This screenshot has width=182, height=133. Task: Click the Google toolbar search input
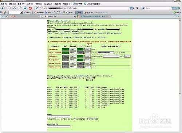click(15, 12)
